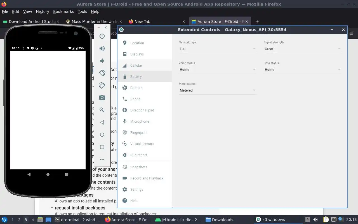Minimize the emulator toolbar window

[x=99, y=27]
